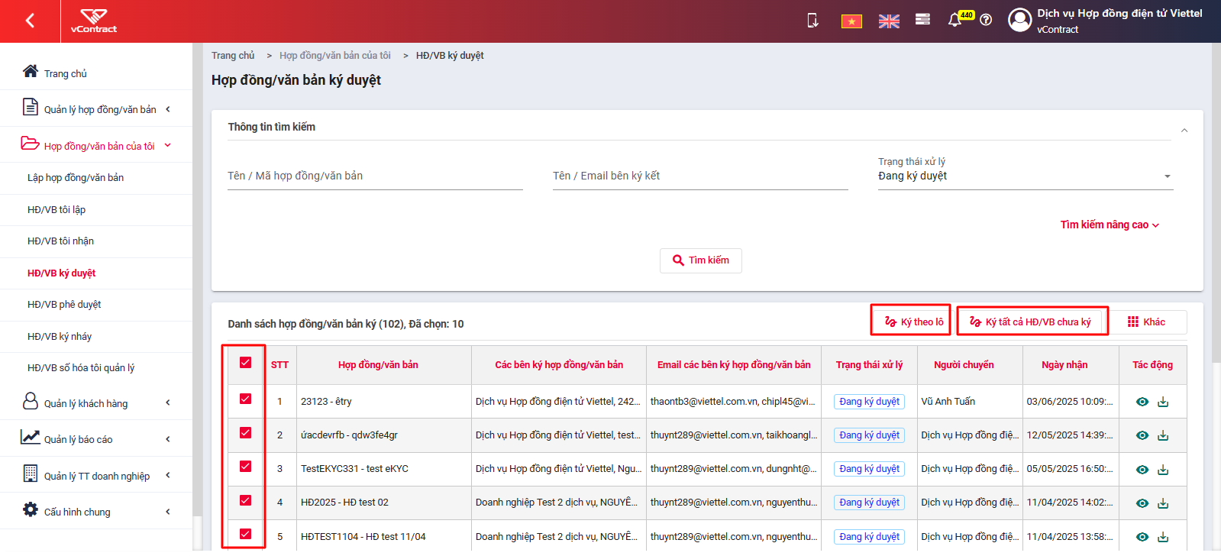Uncheck checkbox for row 1 contract 23123
1221x556 pixels.
pyautogui.click(x=245, y=399)
